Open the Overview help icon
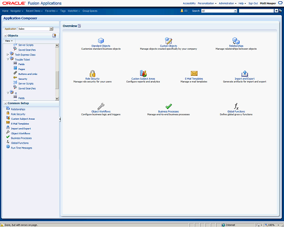The image size is (284, 227). [x=79, y=26]
